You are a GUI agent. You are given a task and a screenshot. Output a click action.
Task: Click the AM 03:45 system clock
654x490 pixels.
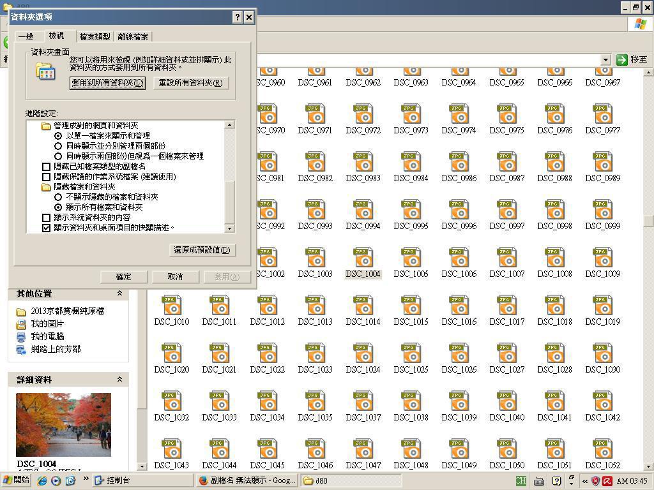pyautogui.click(x=632, y=481)
